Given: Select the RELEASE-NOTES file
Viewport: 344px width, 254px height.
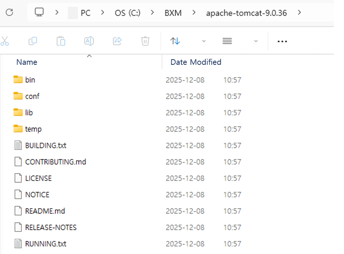Looking at the screenshot, I should [x=51, y=227].
